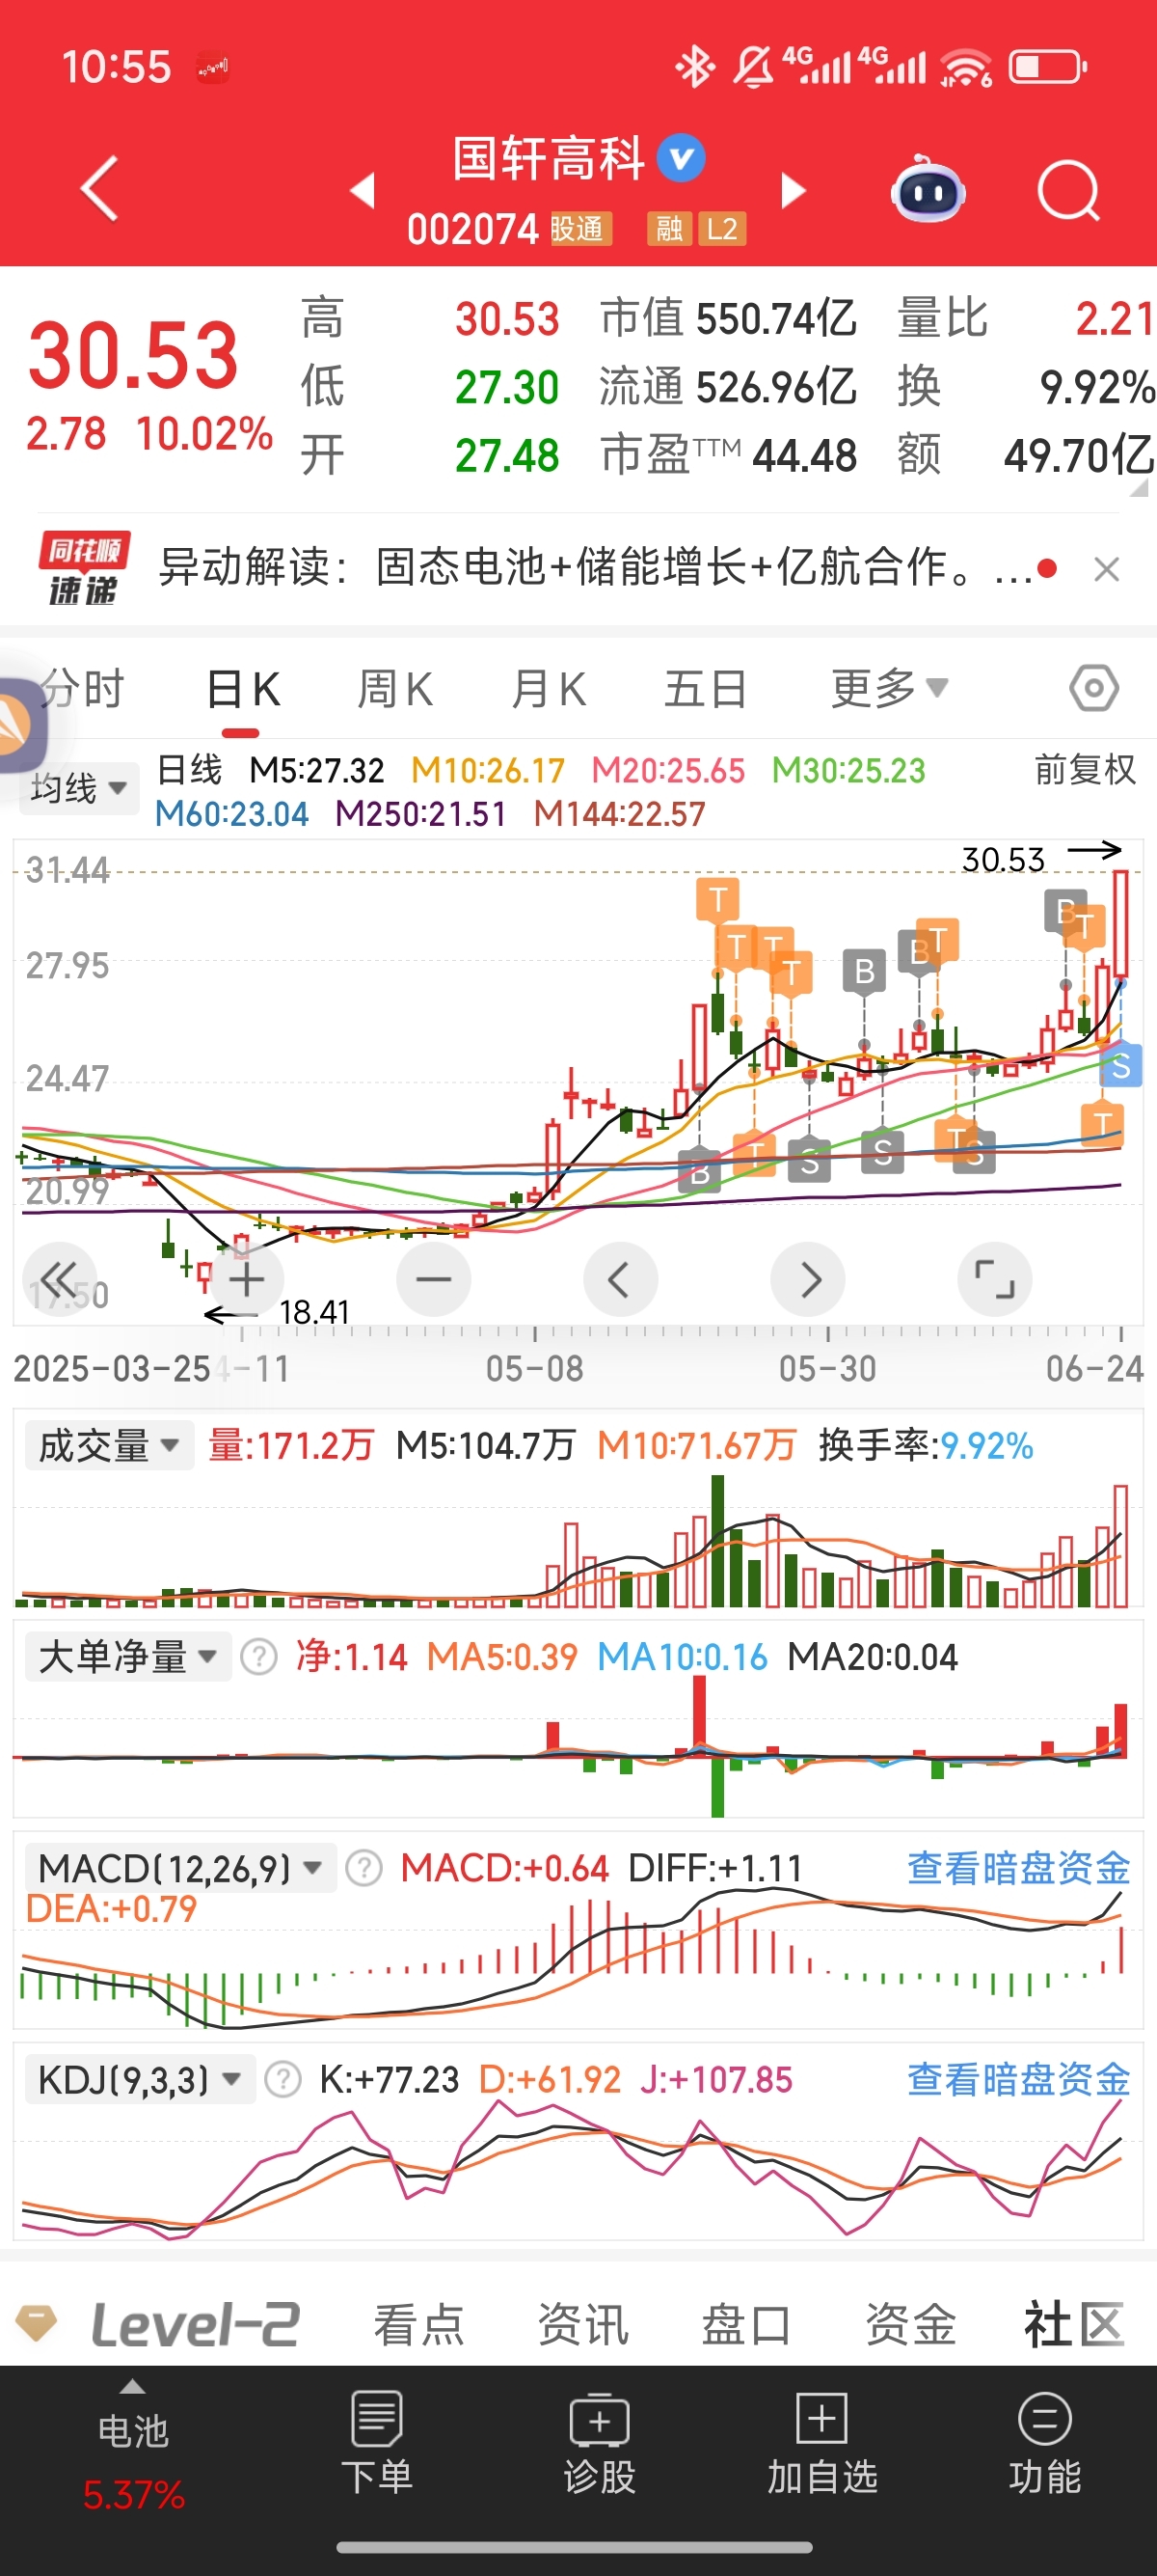Open the 大单净量 indicator dropdown
Viewport: 1157px width, 2576px height.
tap(128, 1657)
